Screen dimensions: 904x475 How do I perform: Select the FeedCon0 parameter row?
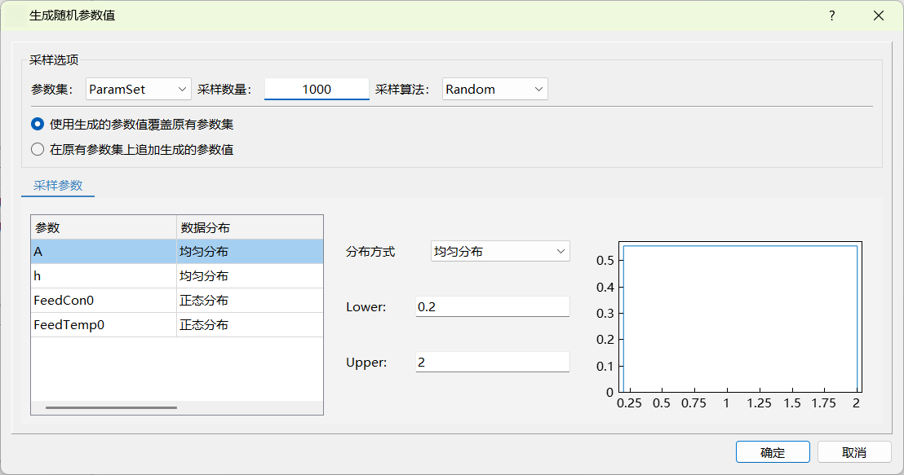tap(104, 301)
